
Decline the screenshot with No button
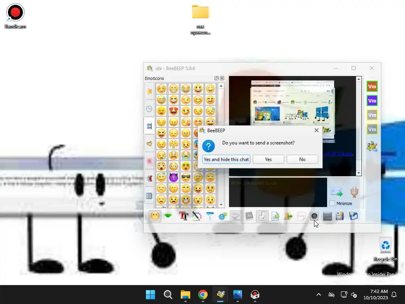(302, 159)
